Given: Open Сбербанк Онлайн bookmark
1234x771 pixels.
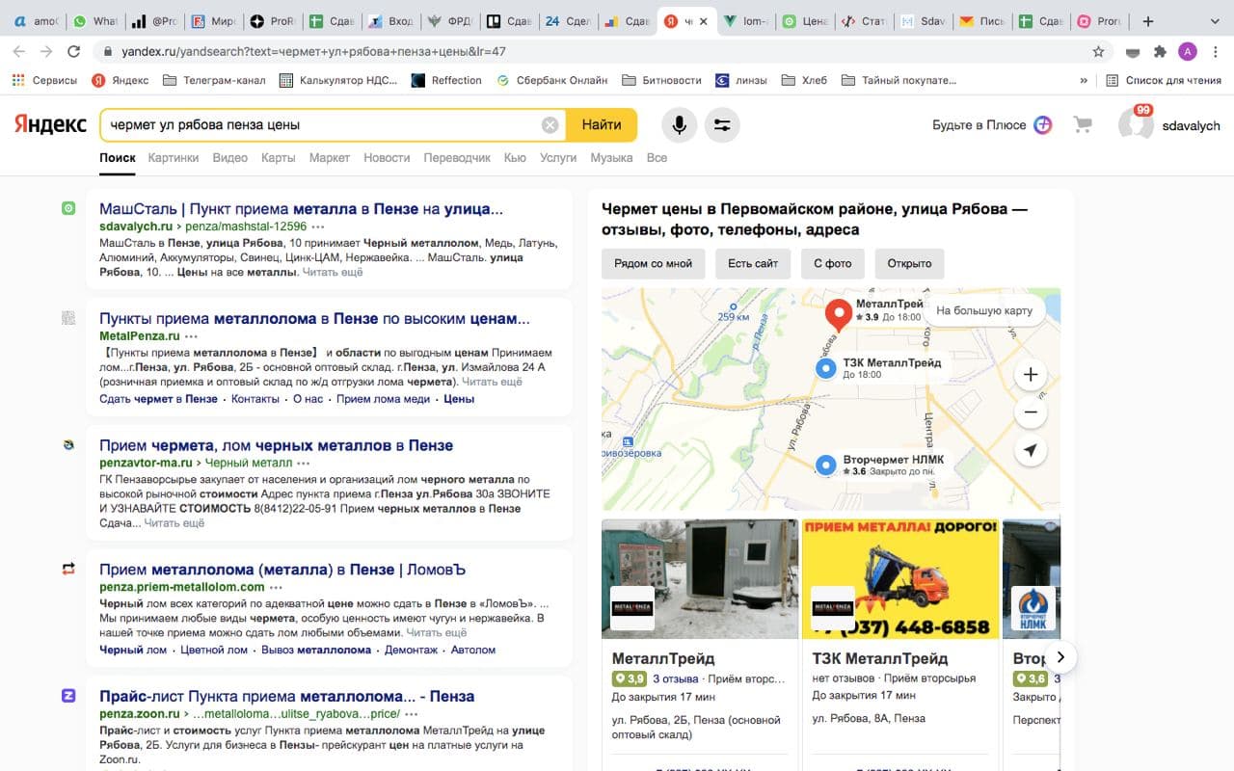Looking at the screenshot, I should click(x=552, y=80).
